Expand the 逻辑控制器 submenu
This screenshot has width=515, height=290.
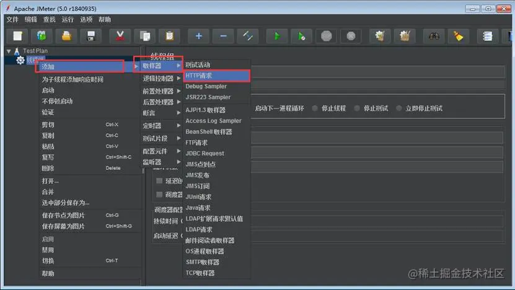point(162,78)
